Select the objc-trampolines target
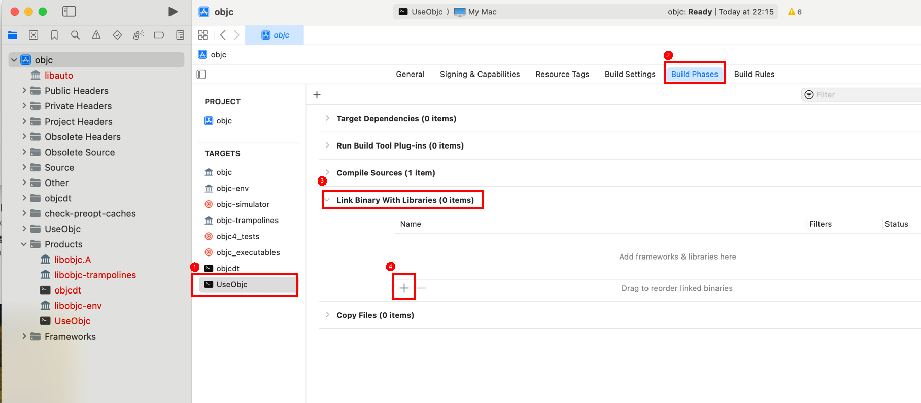 pyautogui.click(x=247, y=221)
